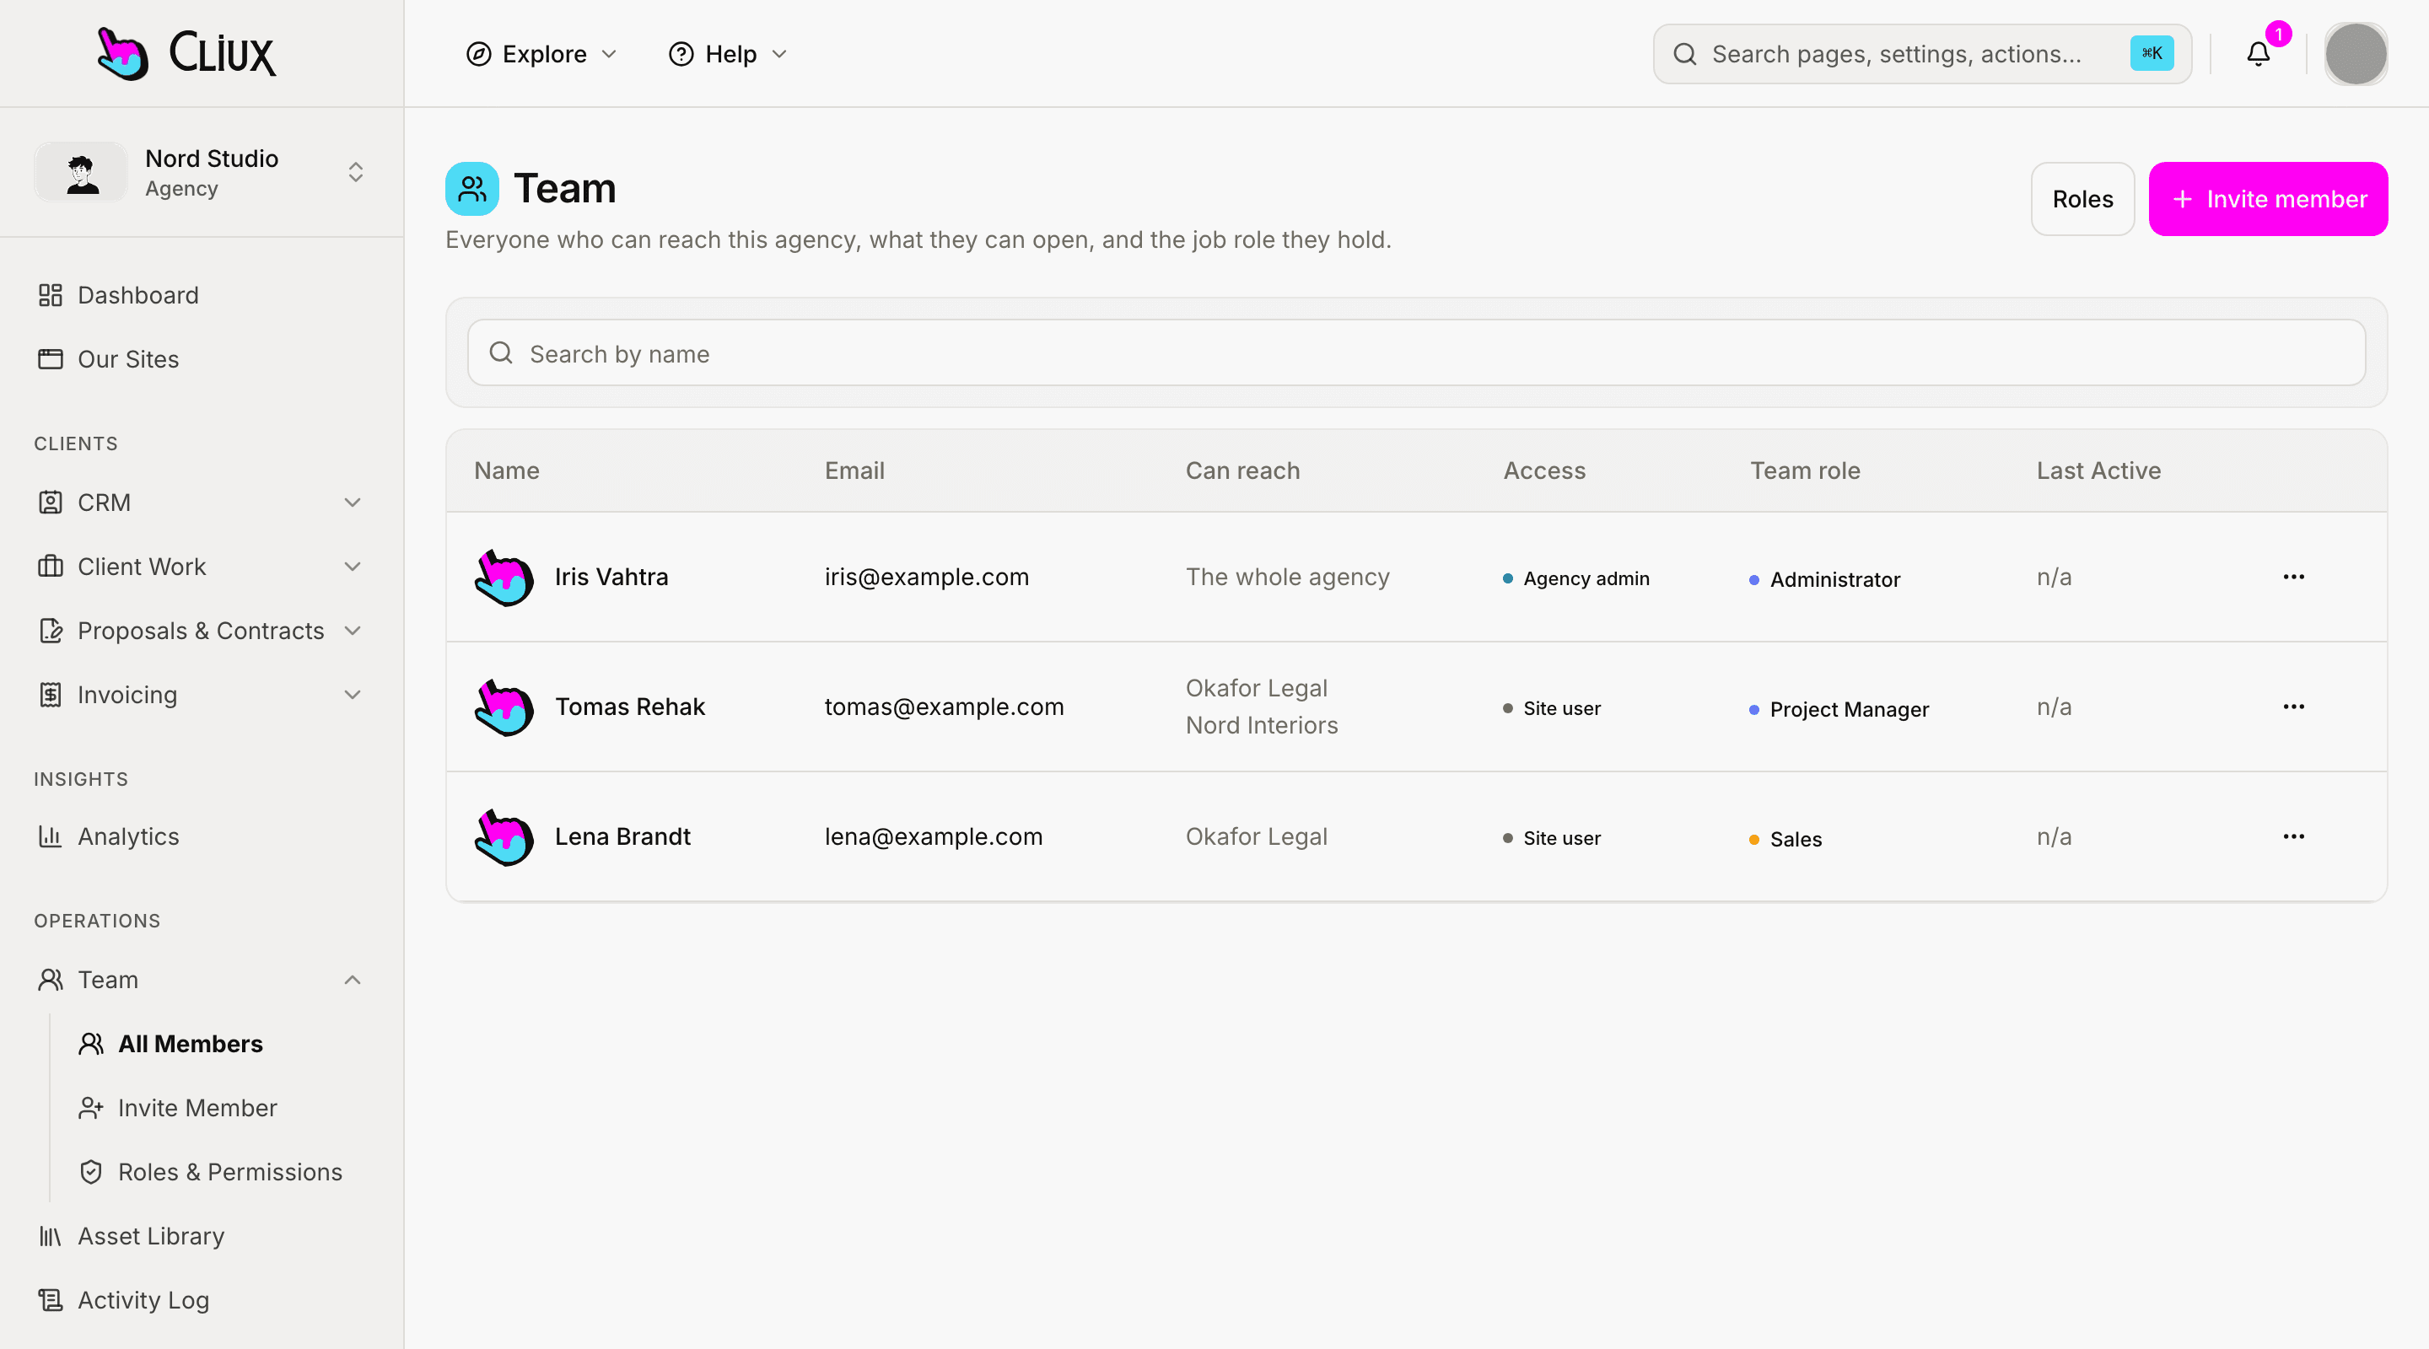Open the Explore dropdown menu
This screenshot has height=1349, width=2429.
pos(541,54)
